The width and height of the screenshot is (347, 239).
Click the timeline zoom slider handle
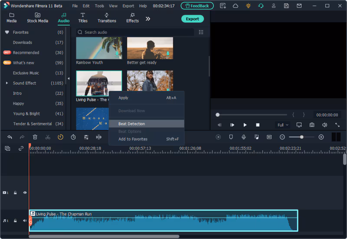(x=301, y=137)
